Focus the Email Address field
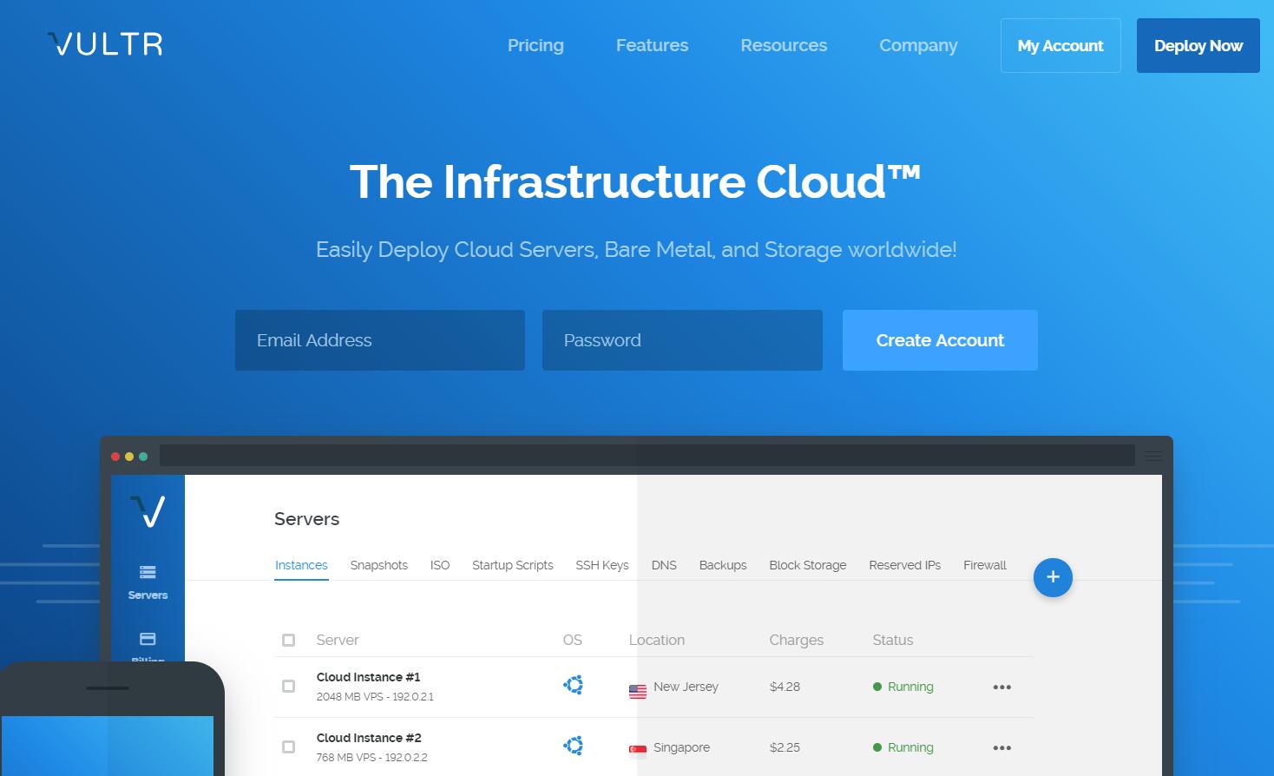 point(380,340)
